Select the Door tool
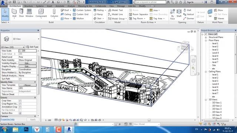This screenshot has height=133, width=237. point(21,13)
